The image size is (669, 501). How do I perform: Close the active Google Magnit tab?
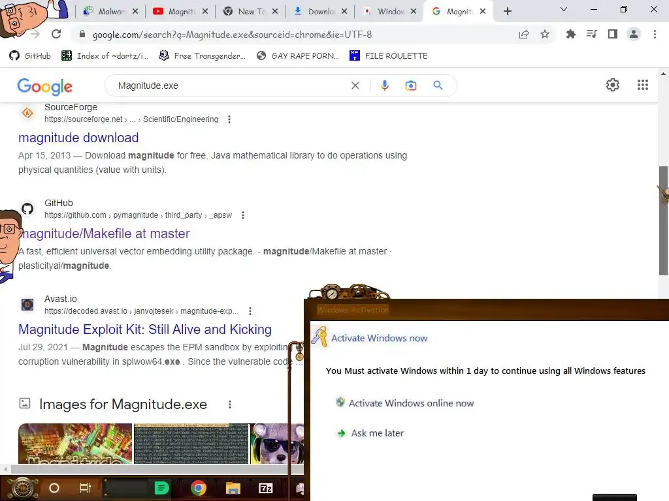(483, 12)
